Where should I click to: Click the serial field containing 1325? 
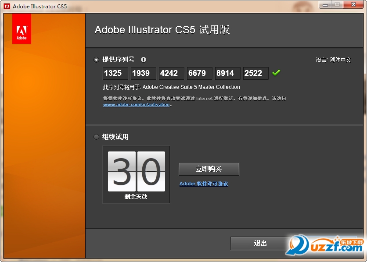tap(115, 73)
